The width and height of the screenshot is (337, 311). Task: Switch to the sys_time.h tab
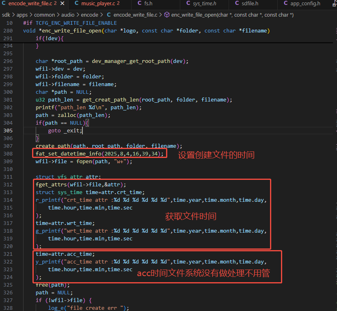(204, 3)
